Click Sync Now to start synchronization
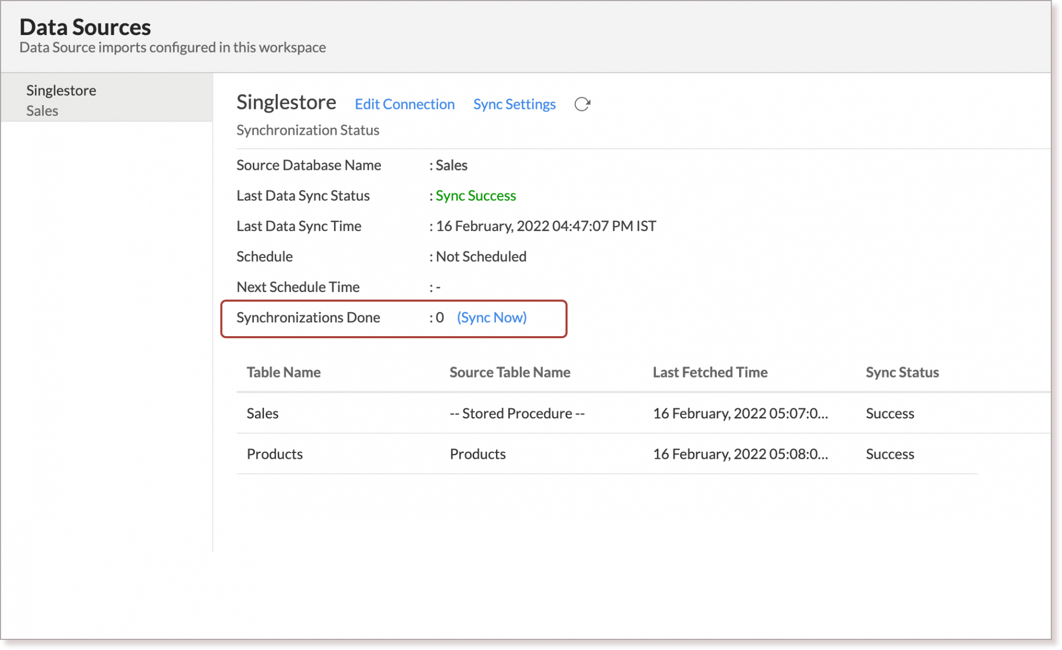This screenshot has width=1062, height=650. pos(491,318)
